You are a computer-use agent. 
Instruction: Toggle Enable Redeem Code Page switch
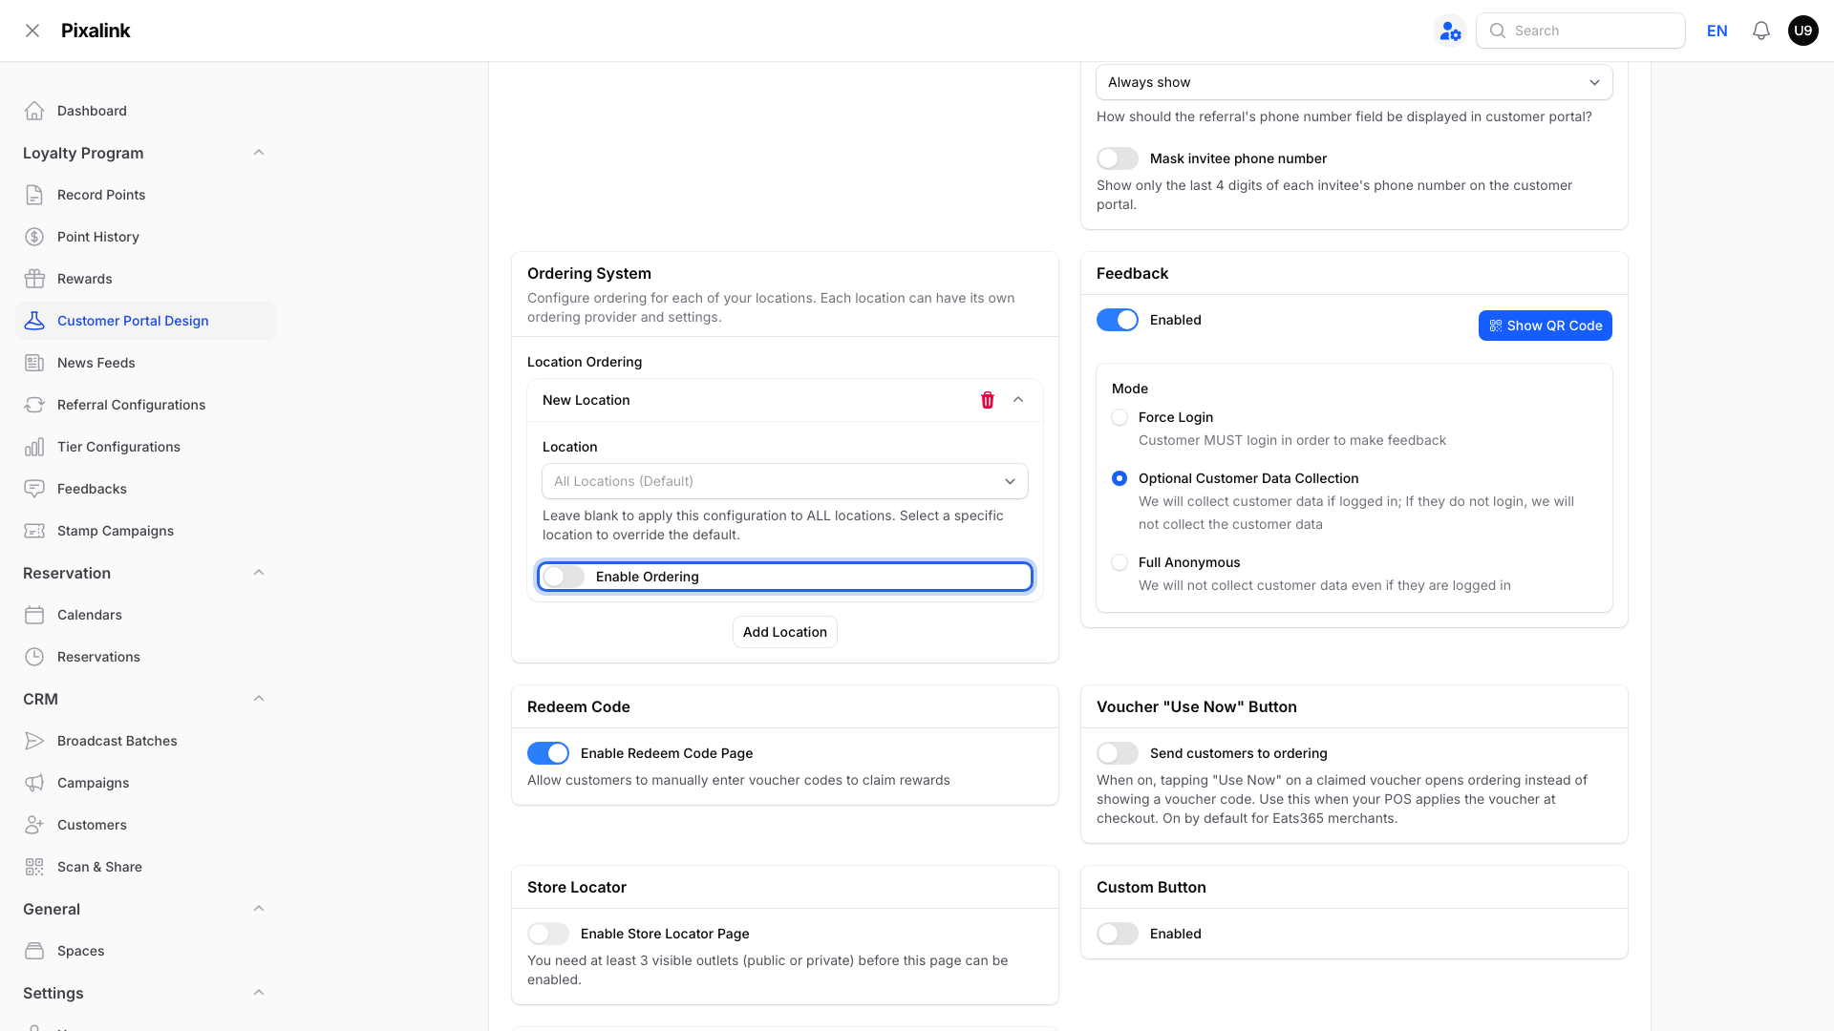coord(548,753)
